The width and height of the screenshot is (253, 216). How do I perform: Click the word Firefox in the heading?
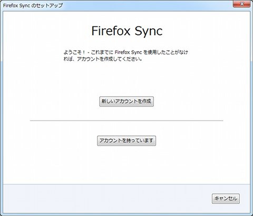coord(111,31)
